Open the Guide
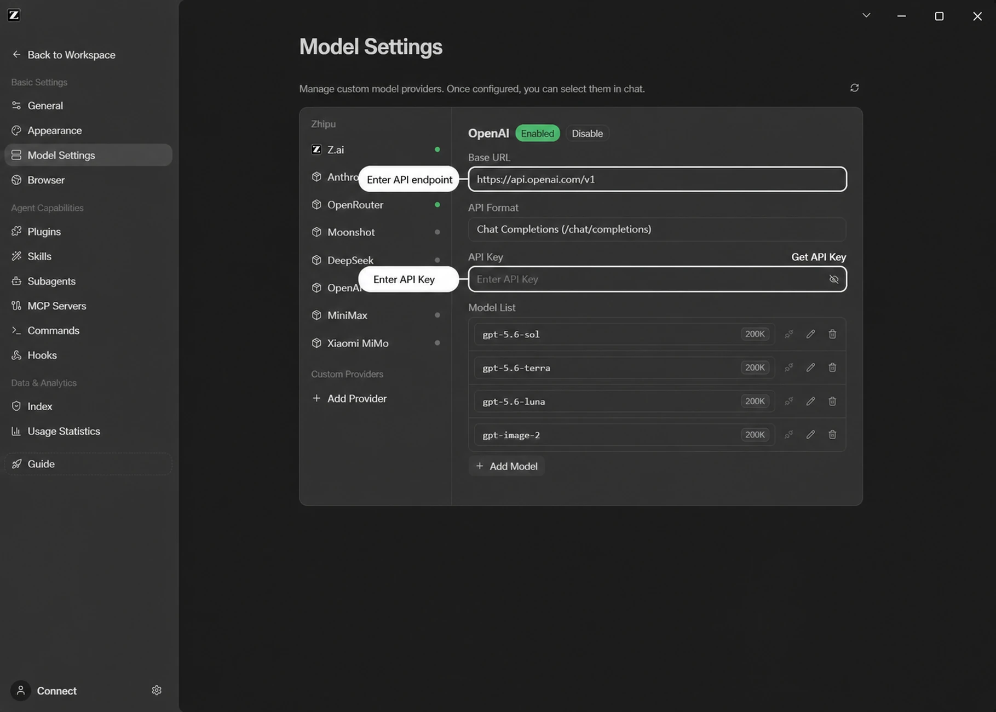 (88, 464)
